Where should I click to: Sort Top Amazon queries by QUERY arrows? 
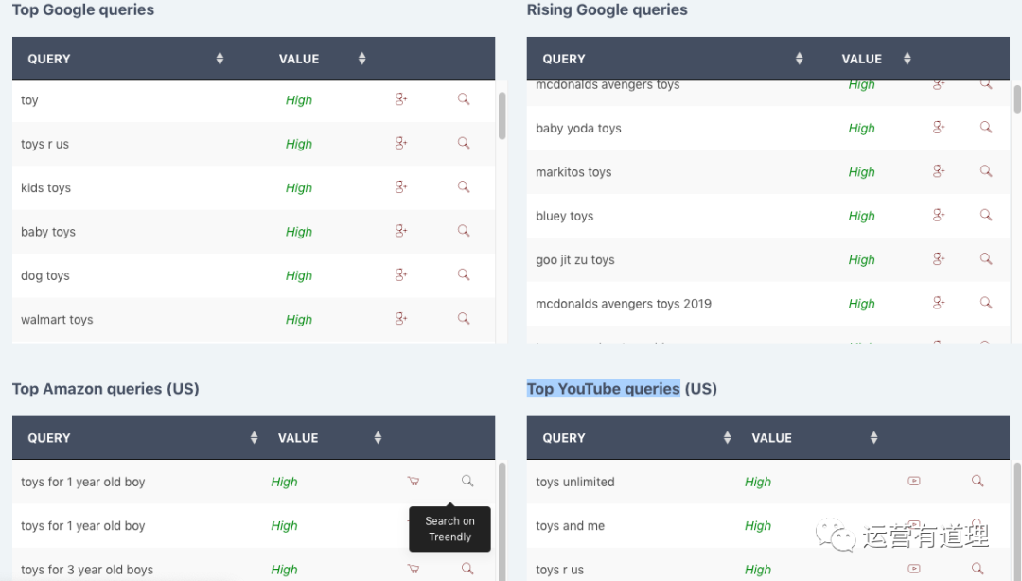(x=254, y=438)
